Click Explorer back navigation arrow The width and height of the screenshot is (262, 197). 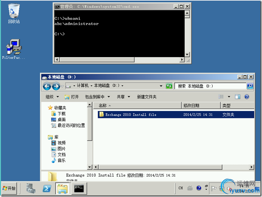[47, 86]
